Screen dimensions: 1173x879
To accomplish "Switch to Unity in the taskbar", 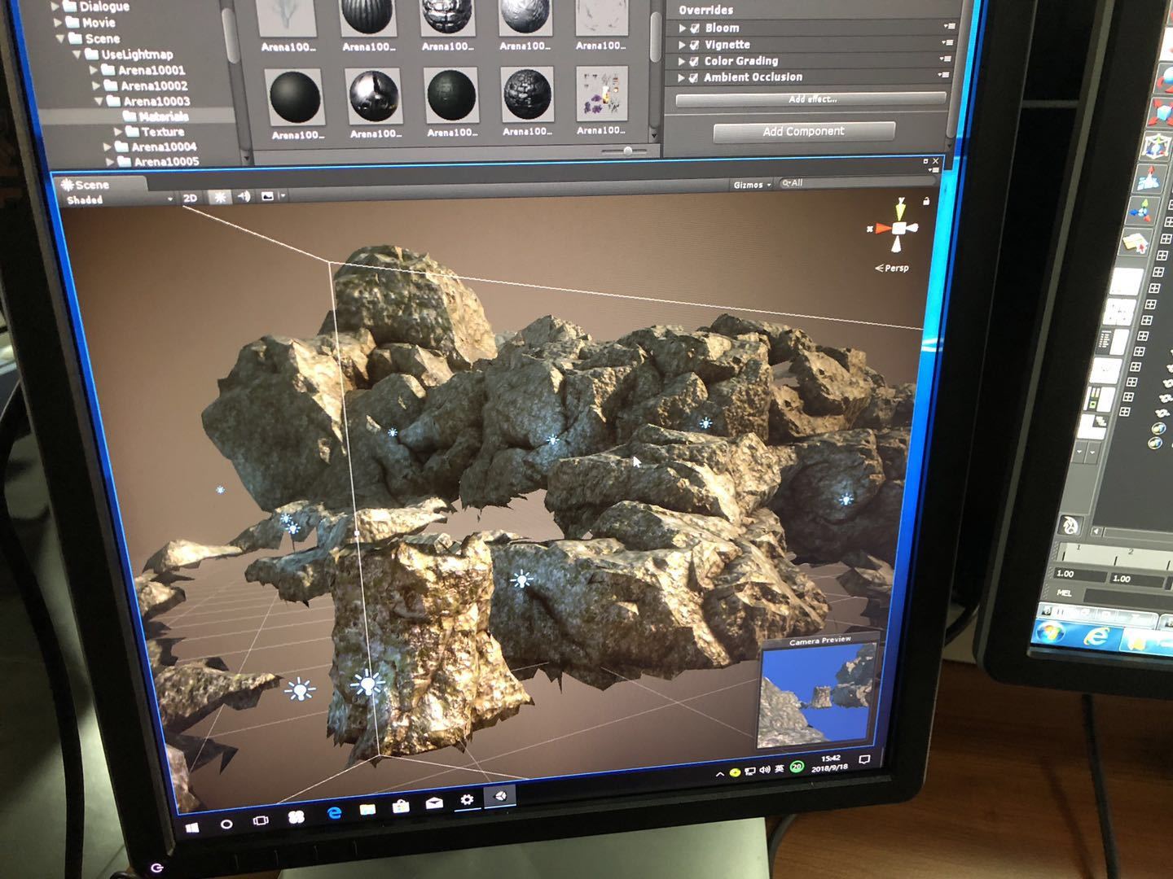I will coord(500,796).
